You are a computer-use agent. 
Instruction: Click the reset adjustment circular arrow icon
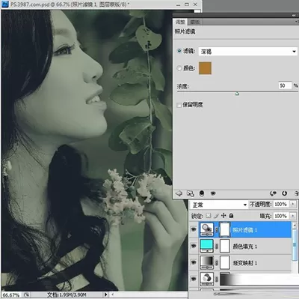[x=284, y=193]
